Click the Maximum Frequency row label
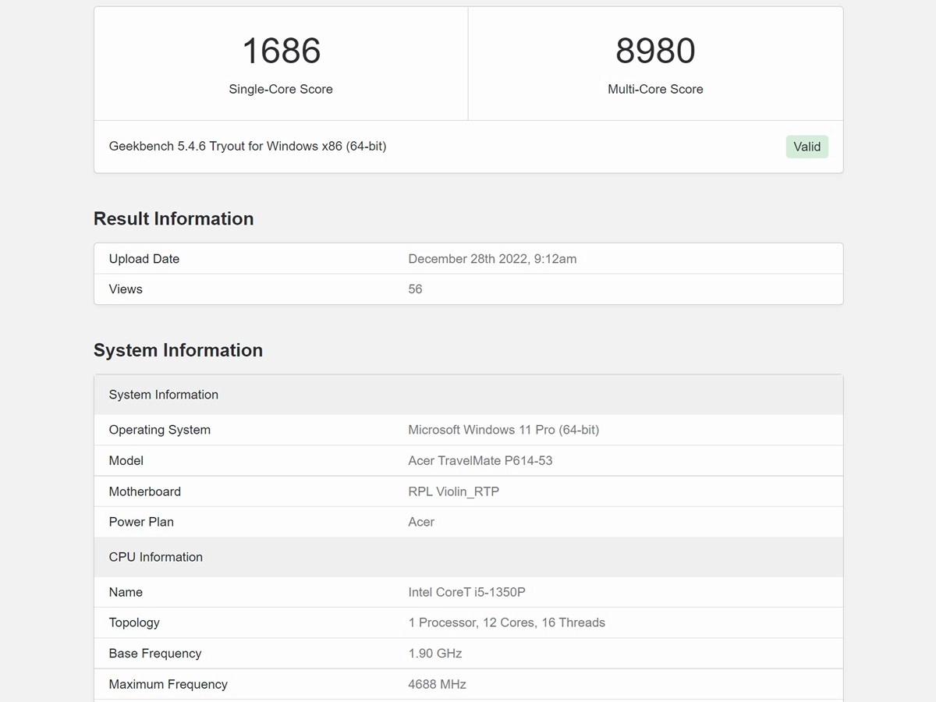This screenshot has height=702, width=936. [x=168, y=684]
